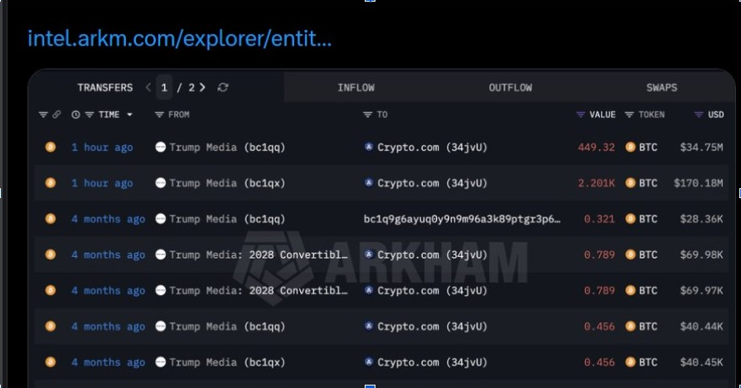Click the BTC token label on $170.18M row
The width and height of the screenshot is (741, 388).
point(648,183)
